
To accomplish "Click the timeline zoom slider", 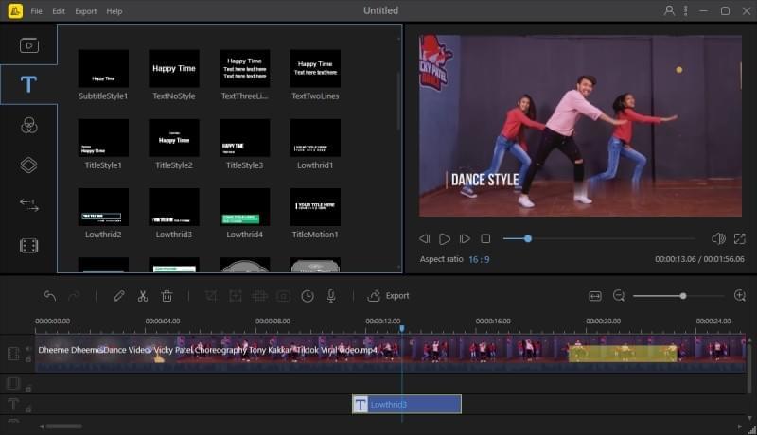I will [x=682, y=296].
